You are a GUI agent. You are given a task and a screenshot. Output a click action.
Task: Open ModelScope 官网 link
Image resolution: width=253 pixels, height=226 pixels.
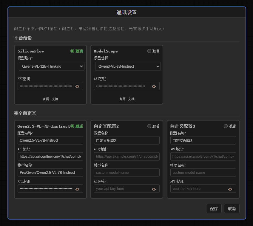click(x=122, y=99)
